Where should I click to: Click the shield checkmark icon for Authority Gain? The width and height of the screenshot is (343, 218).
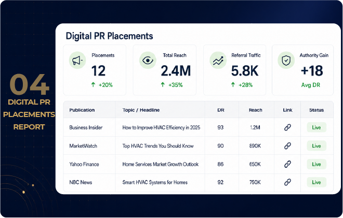(x=286, y=60)
